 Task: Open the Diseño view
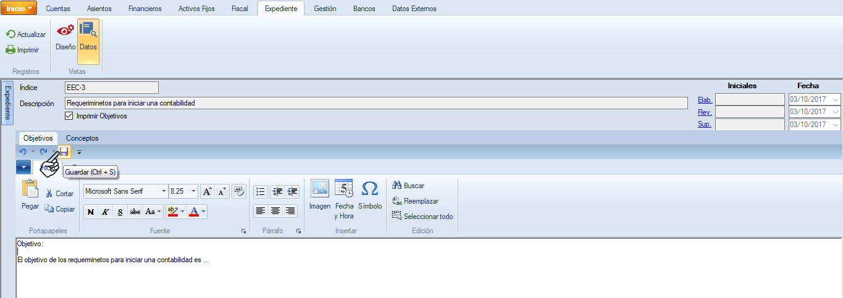65,37
